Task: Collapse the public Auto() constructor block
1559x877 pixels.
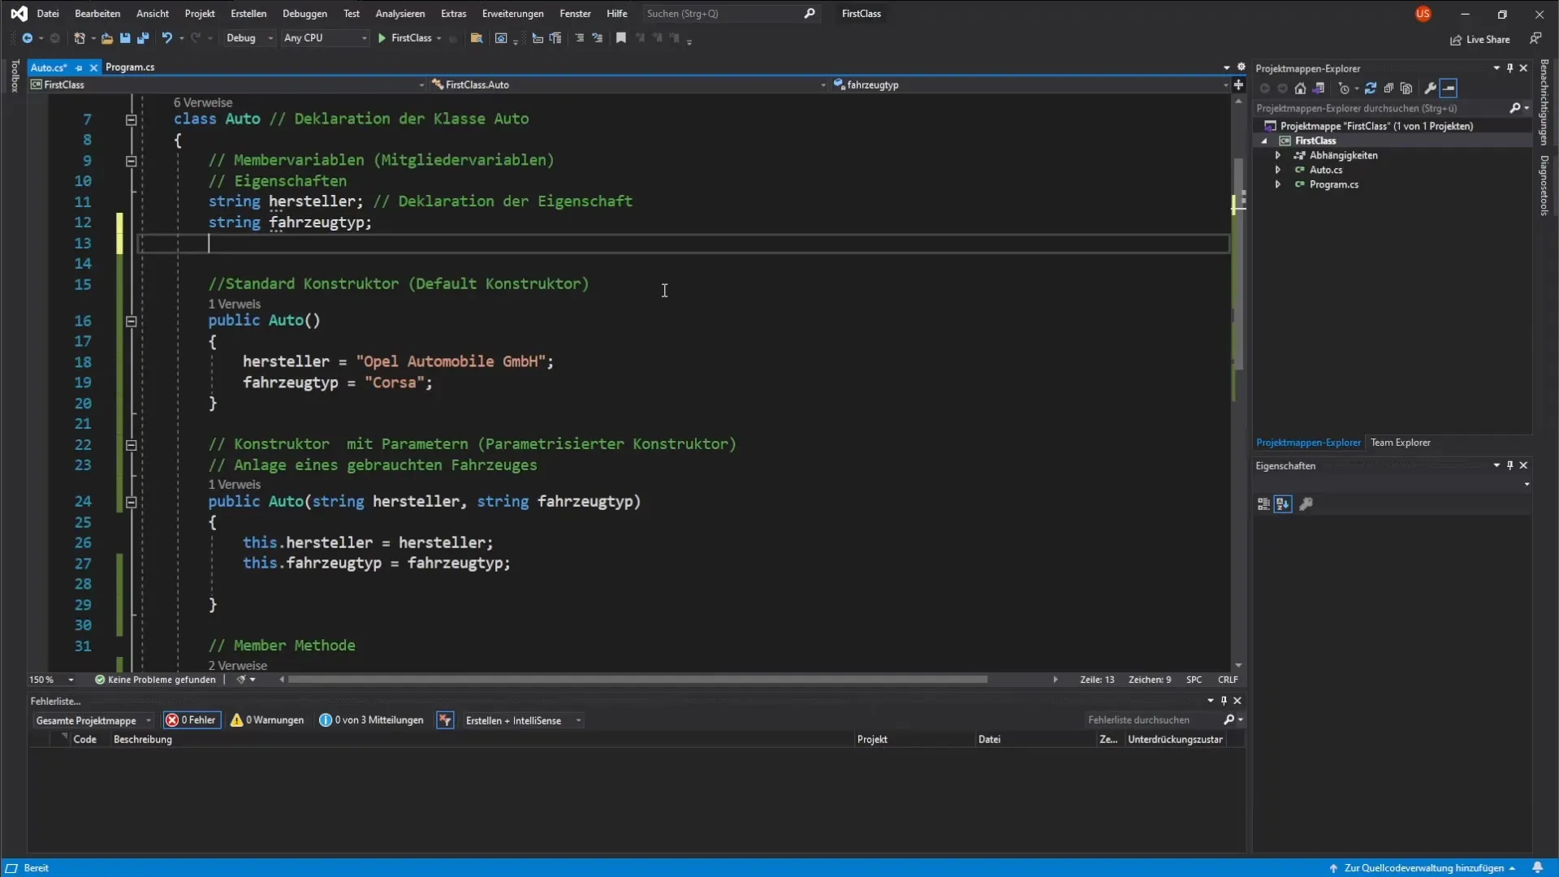Action: [x=131, y=322]
